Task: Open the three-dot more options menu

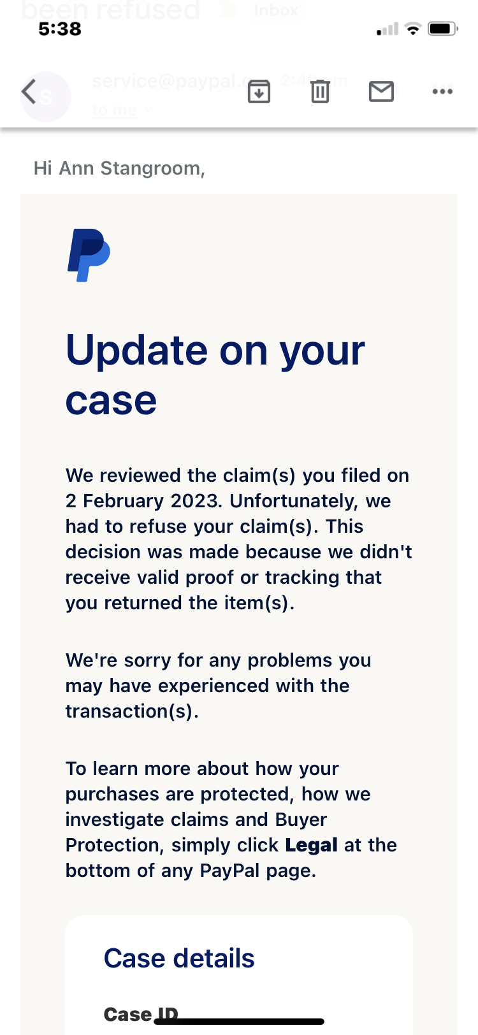Action: (442, 92)
